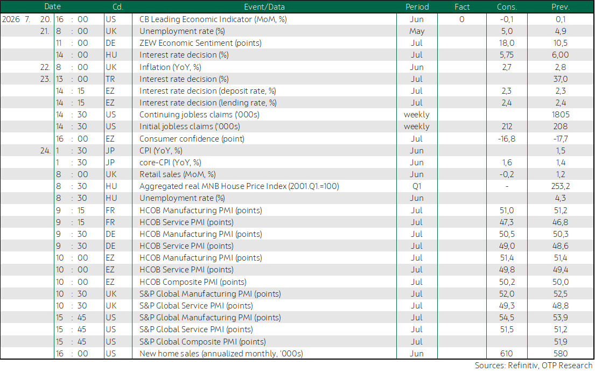Select the Period column header
Image resolution: width=595 pixels, height=372 pixels.
(417, 7)
